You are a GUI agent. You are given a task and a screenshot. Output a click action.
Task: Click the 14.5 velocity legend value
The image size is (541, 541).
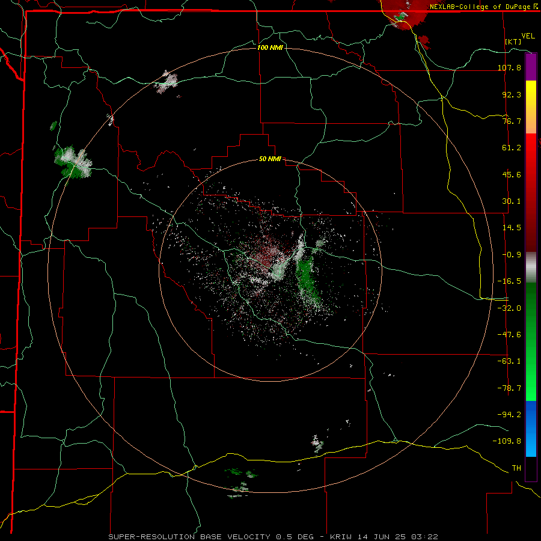[x=512, y=228]
